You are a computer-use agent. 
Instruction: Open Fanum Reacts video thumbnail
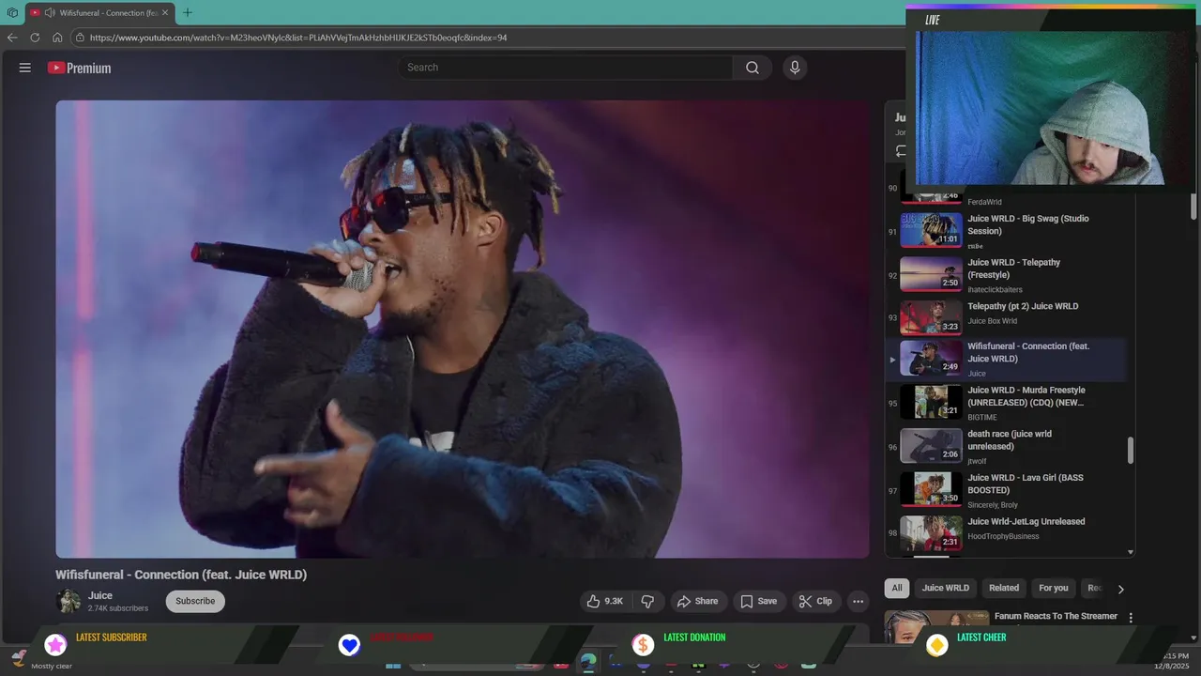coord(936,627)
